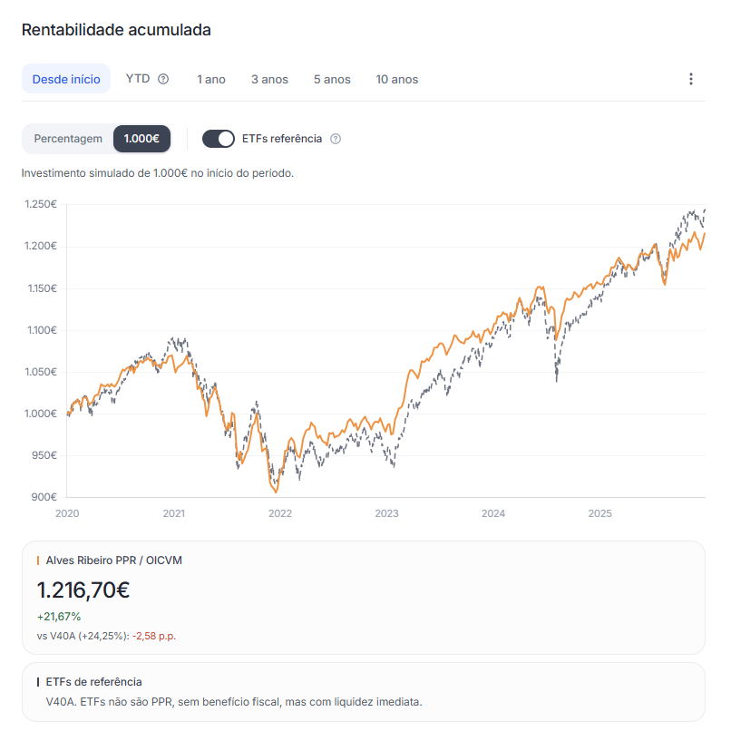Image resolution: width=731 pixels, height=731 pixels.
Task: Choose the 3 anos period tab
Action: [x=270, y=79]
